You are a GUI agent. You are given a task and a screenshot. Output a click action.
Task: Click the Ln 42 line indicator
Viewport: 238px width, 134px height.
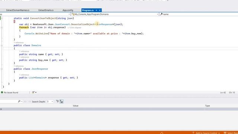coord(223,93)
